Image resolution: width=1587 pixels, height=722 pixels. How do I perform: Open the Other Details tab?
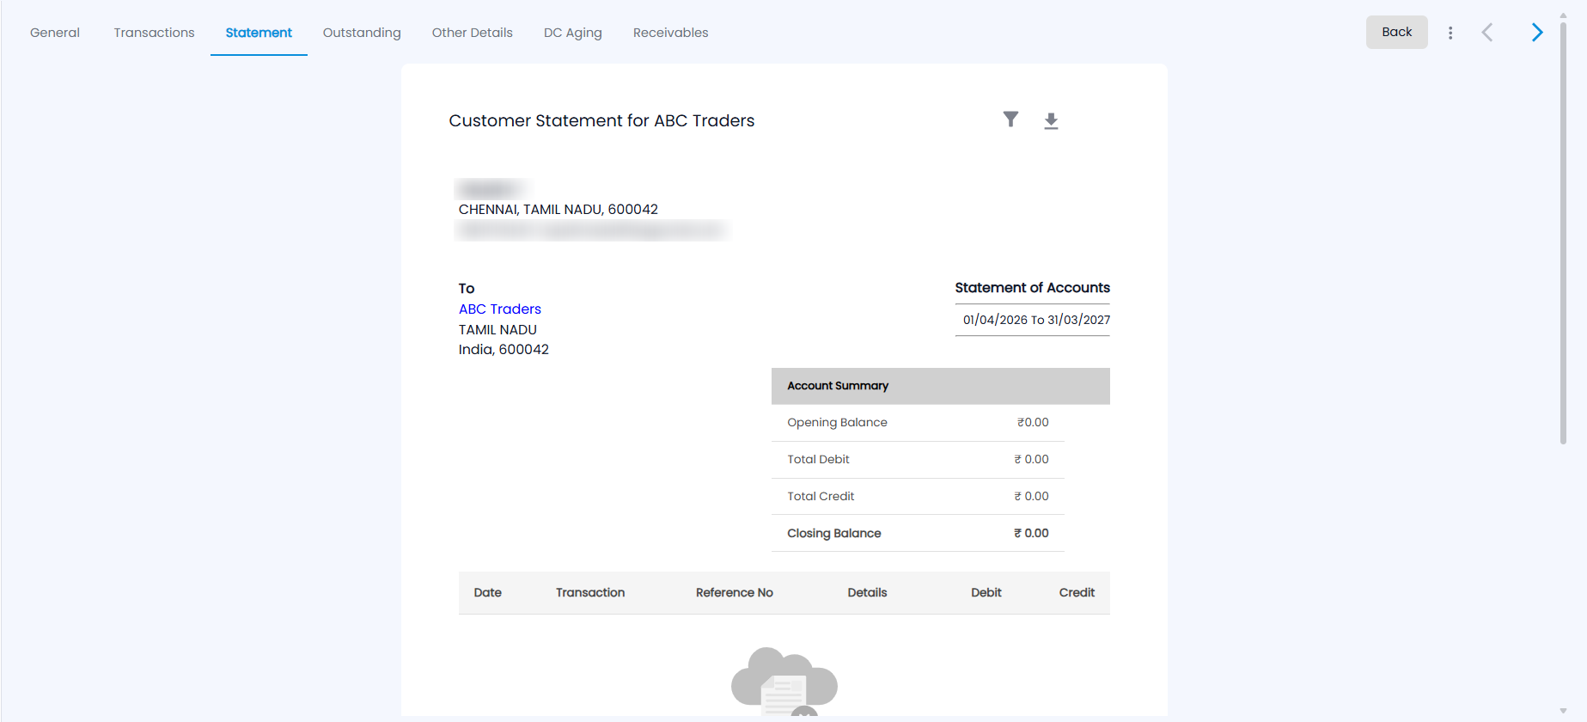(x=473, y=33)
